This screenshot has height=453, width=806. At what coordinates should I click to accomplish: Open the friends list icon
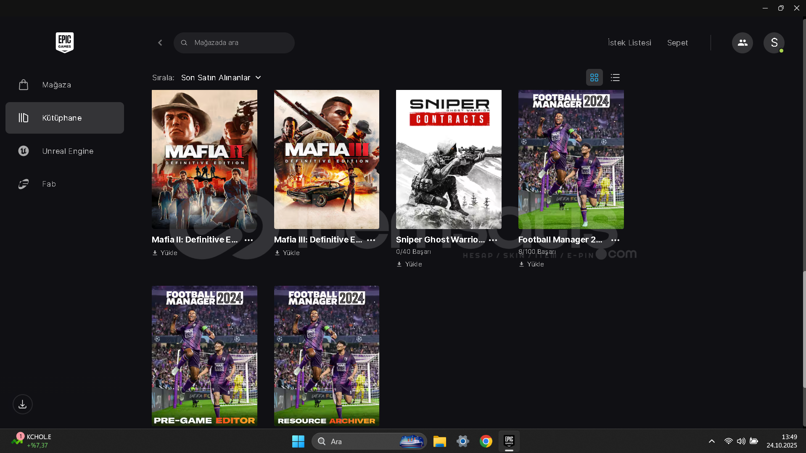coord(742,43)
